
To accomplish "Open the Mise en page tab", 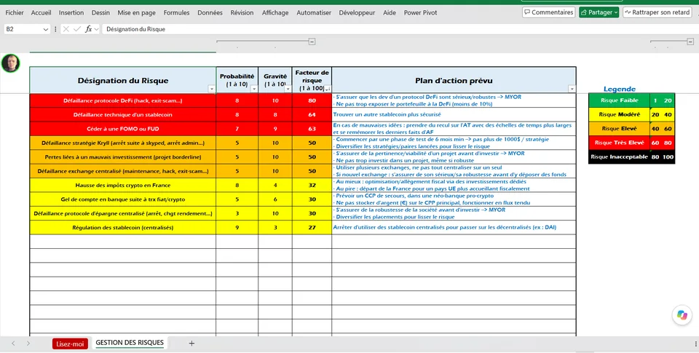I will pos(136,13).
